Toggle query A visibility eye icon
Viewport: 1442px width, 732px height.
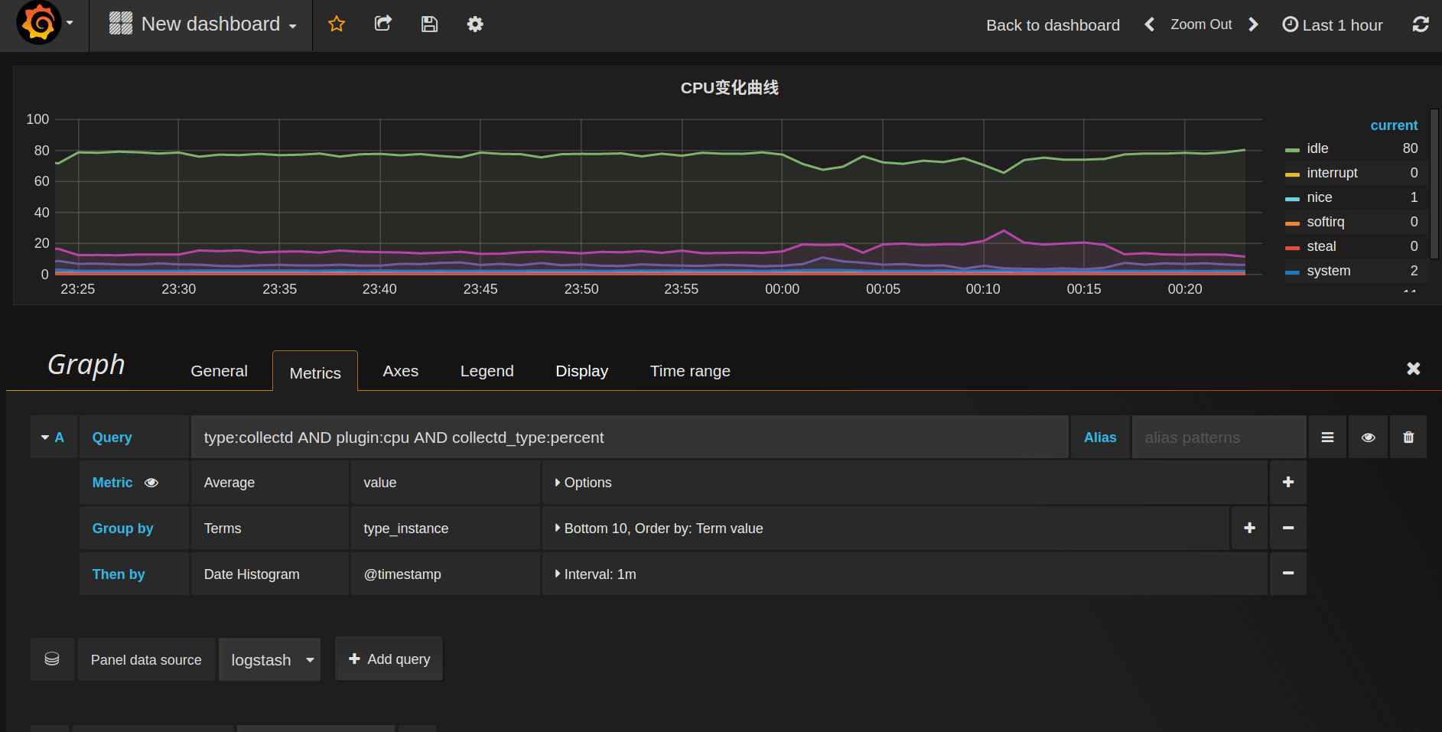[1368, 438]
